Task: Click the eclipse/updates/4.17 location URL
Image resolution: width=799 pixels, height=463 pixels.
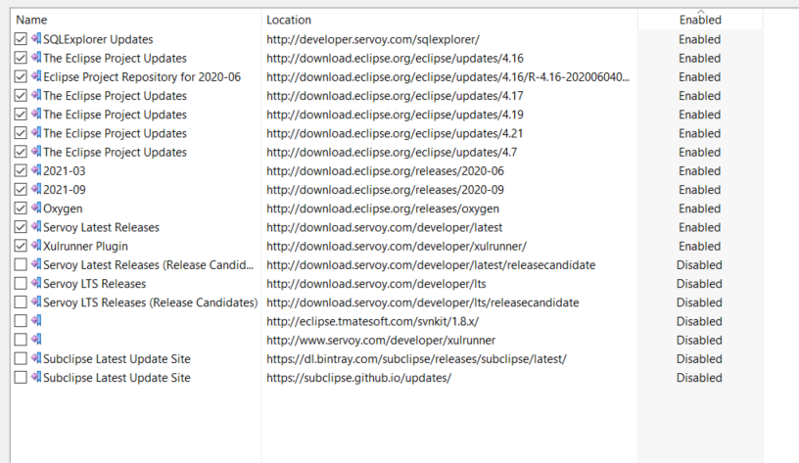Action: [395, 96]
